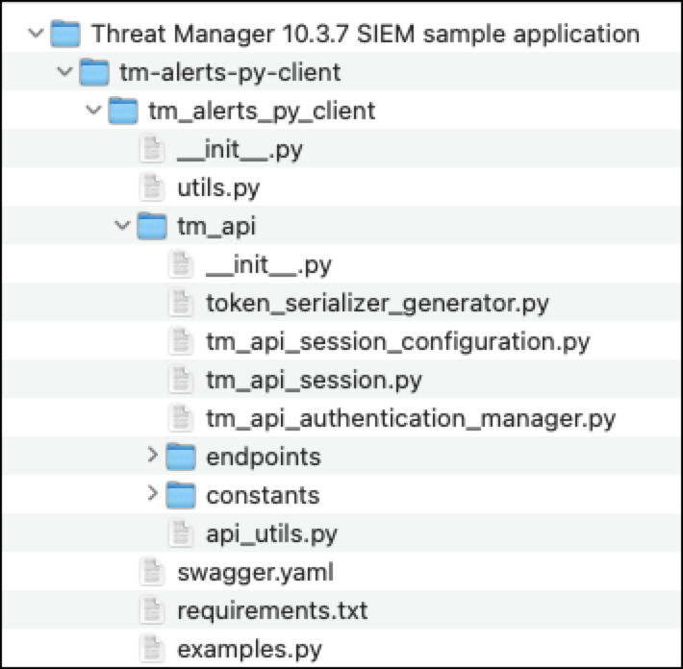Select the 'tm_api' folder name

click(216, 227)
